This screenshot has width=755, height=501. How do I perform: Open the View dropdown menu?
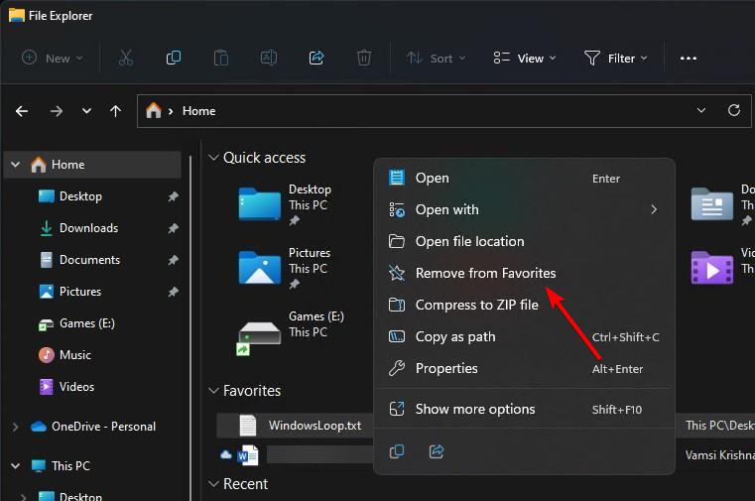pos(526,58)
